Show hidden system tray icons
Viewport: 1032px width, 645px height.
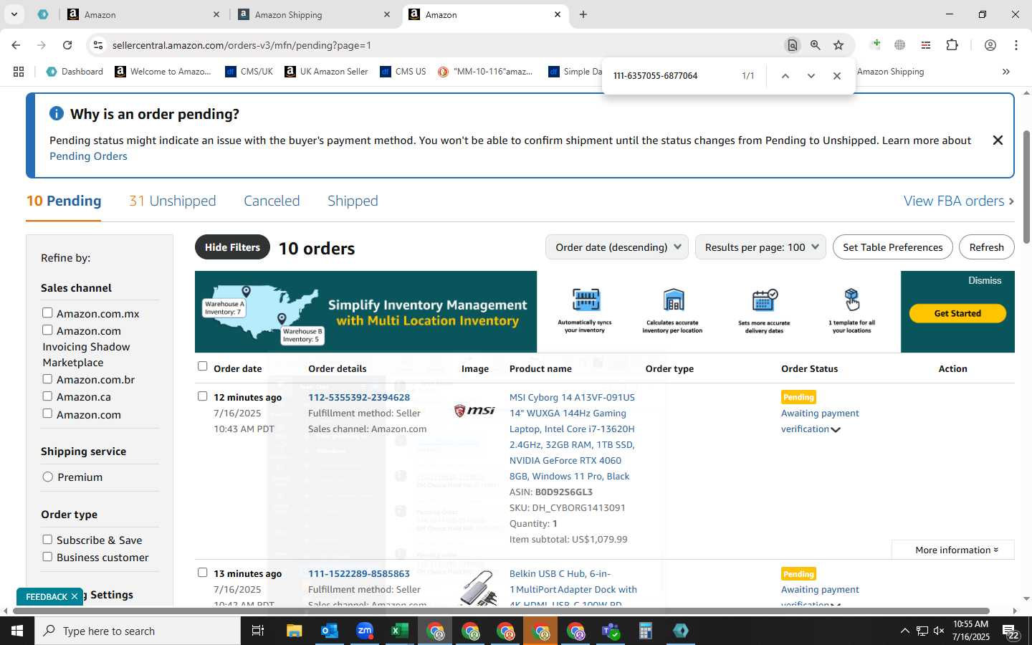904,631
